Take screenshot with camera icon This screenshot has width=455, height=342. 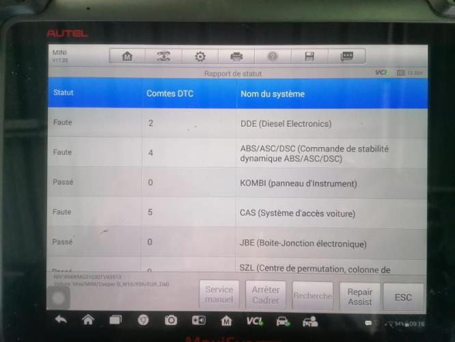coord(171,320)
